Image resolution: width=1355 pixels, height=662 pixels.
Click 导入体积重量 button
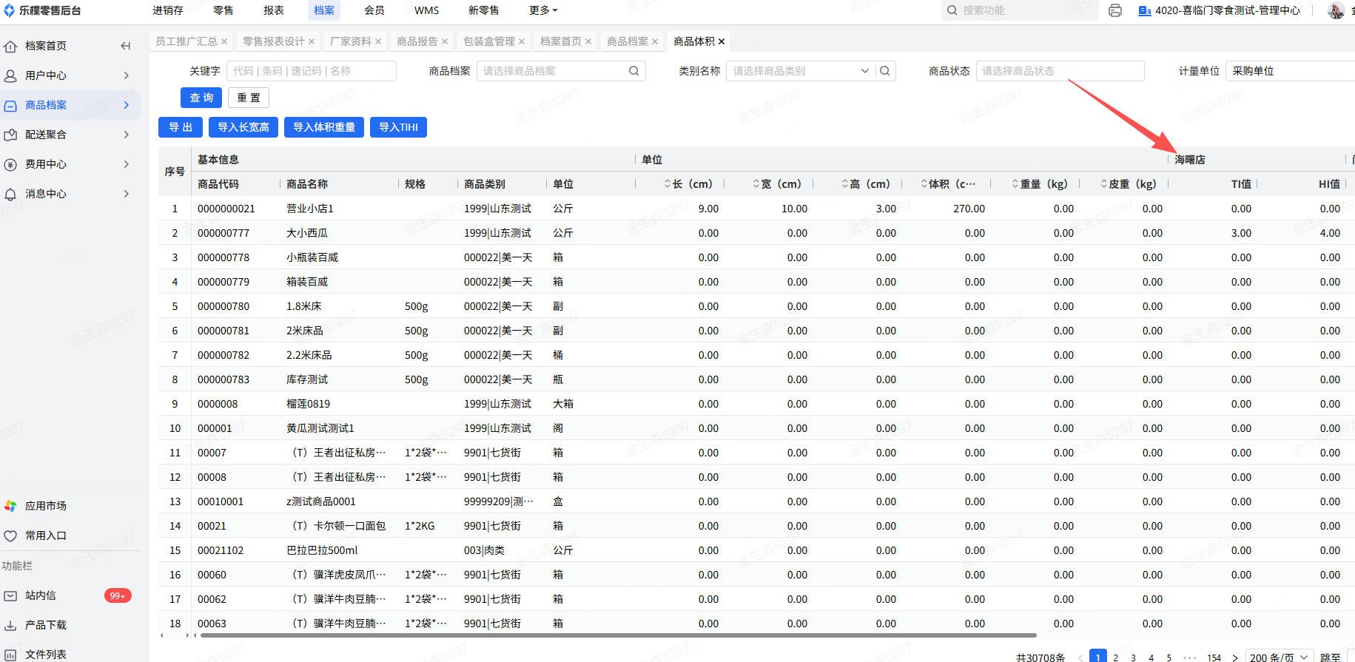coord(324,127)
